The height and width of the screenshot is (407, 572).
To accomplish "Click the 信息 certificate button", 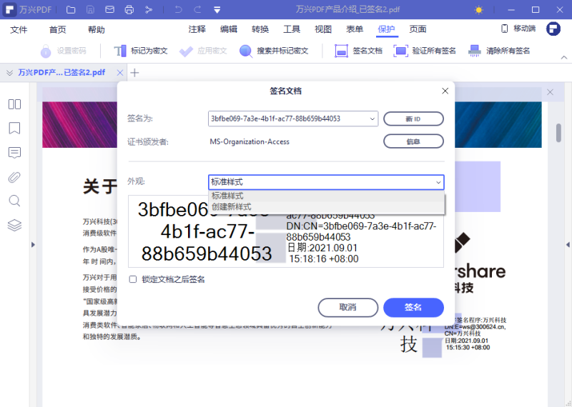I will [413, 141].
